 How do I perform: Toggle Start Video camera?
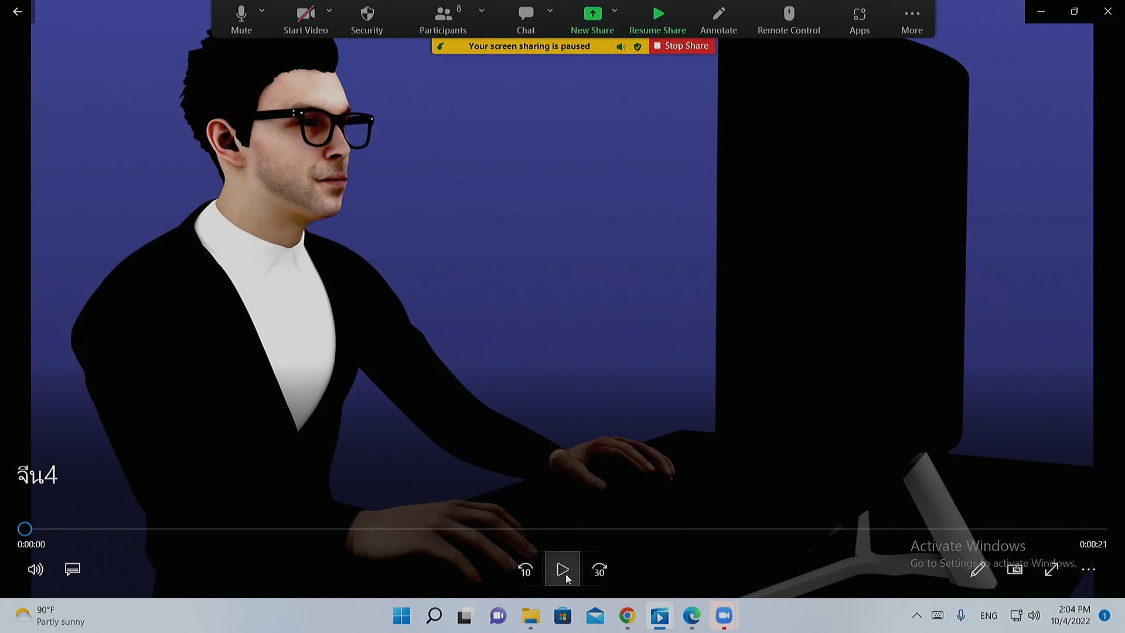[x=305, y=14]
